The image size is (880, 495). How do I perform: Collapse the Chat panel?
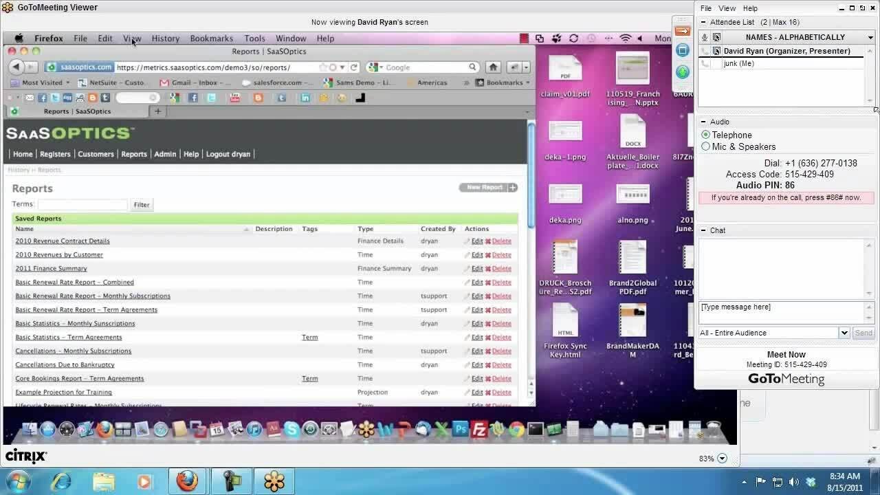[x=703, y=230]
